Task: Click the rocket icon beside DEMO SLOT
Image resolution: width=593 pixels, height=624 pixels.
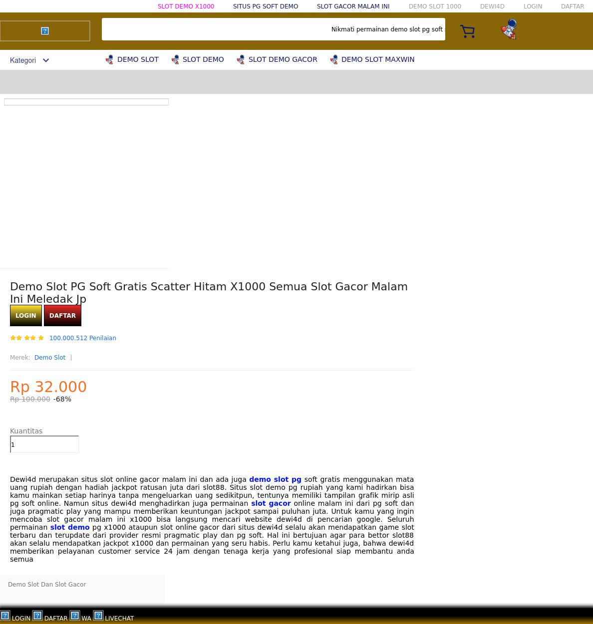Action: pos(109,60)
